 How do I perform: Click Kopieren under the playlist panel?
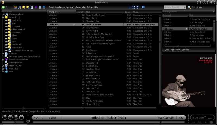click(186, 50)
